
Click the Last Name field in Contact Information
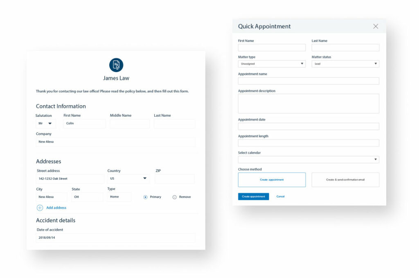(174, 124)
